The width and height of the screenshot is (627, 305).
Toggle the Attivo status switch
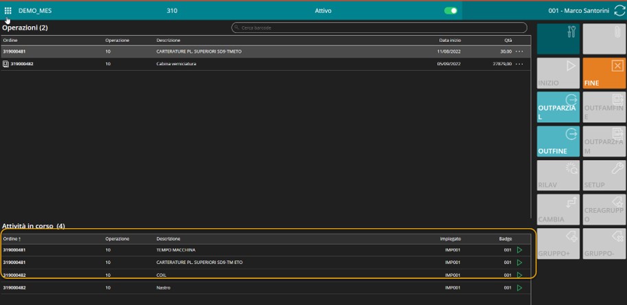(451, 11)
